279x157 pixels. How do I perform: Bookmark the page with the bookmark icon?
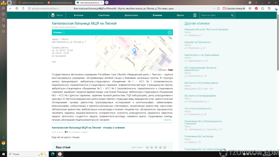(218, 8)
